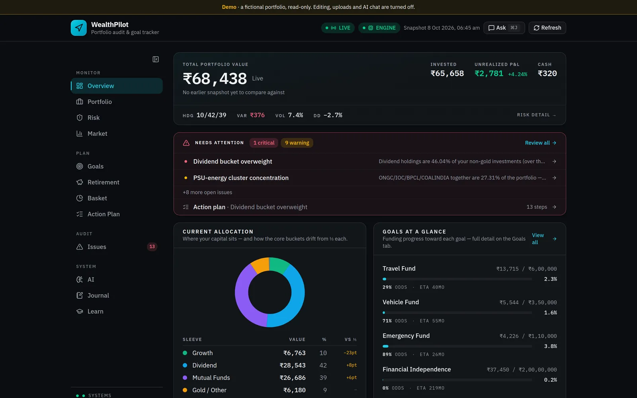Click the LIVE status pill

coord(338,28)
